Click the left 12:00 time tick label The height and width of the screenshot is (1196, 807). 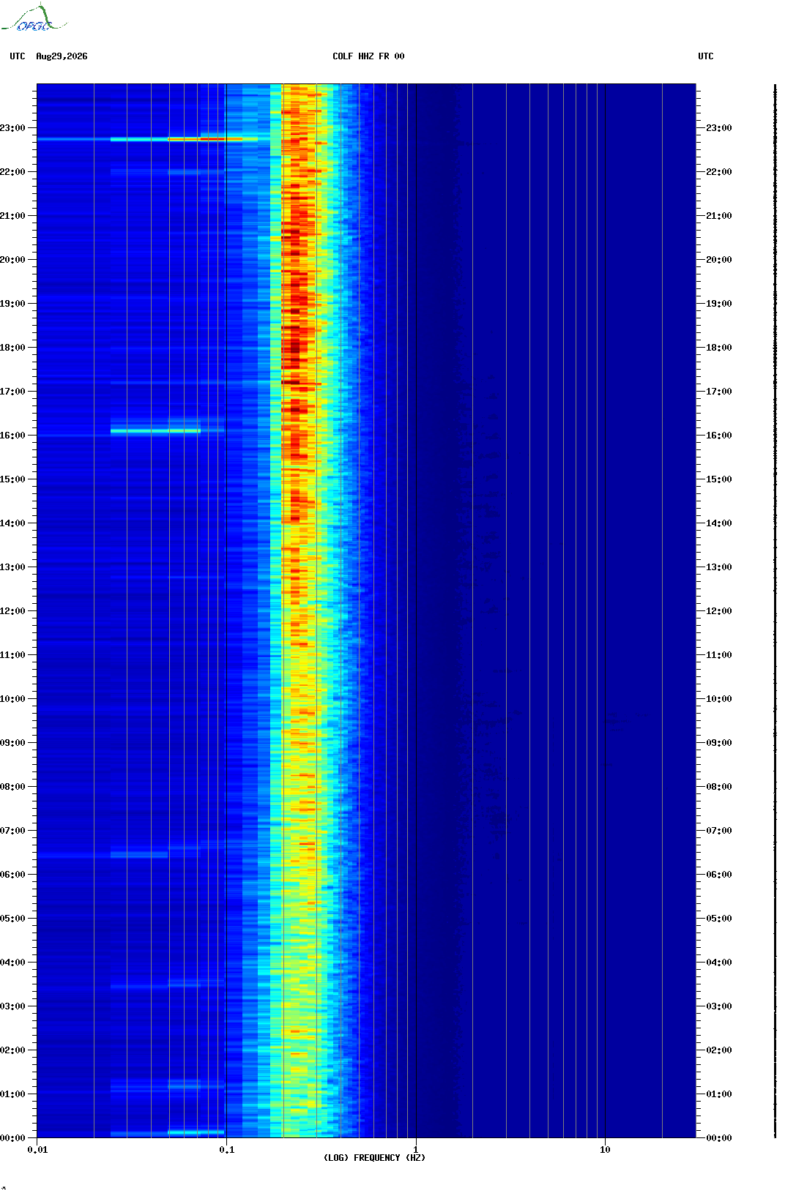(x=12, y=611)
